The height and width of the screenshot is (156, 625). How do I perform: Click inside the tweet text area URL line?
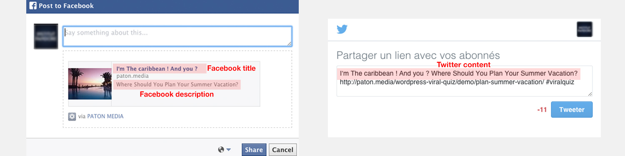coord(457,82)
